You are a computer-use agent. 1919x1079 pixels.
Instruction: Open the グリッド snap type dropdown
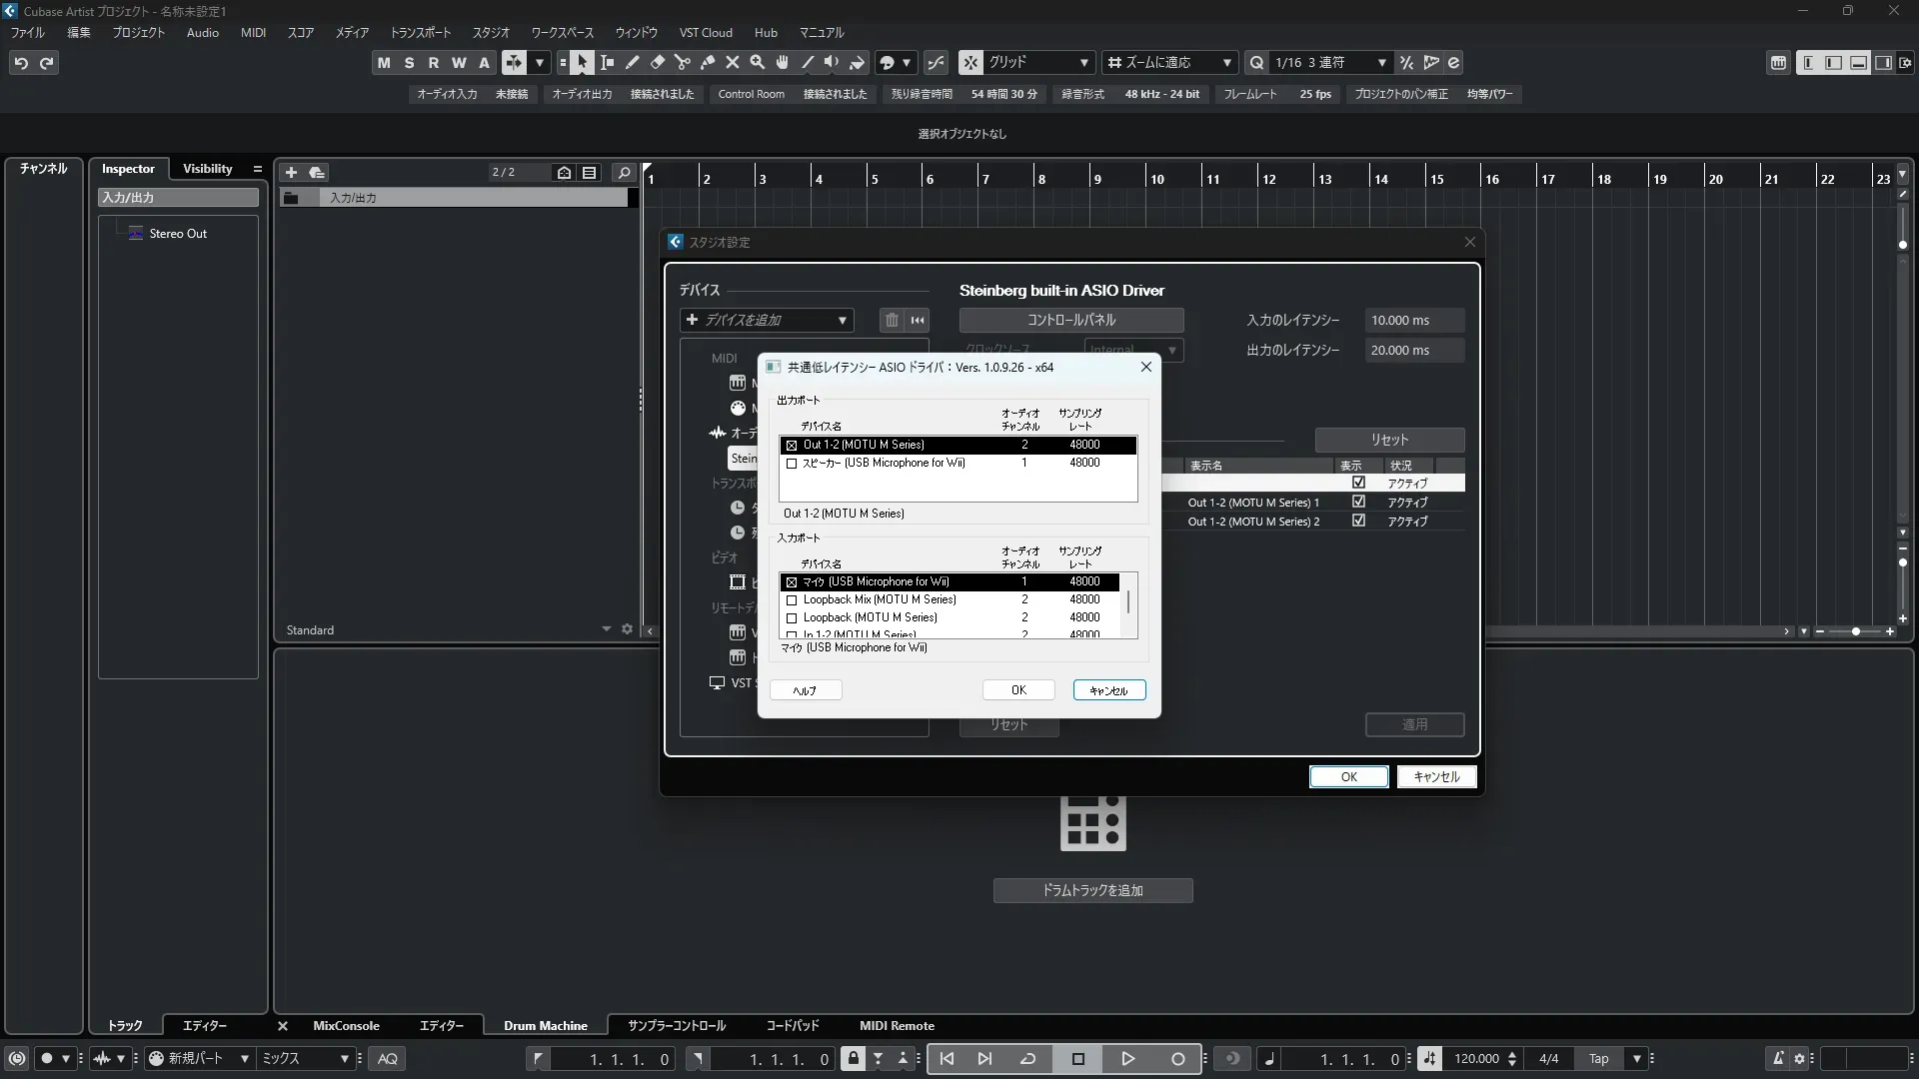[x=1038, y=62]
